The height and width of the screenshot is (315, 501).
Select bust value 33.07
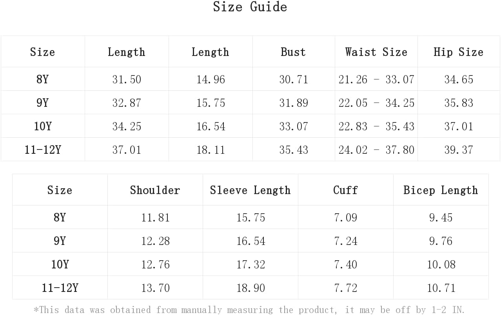[x=294, y=126]
